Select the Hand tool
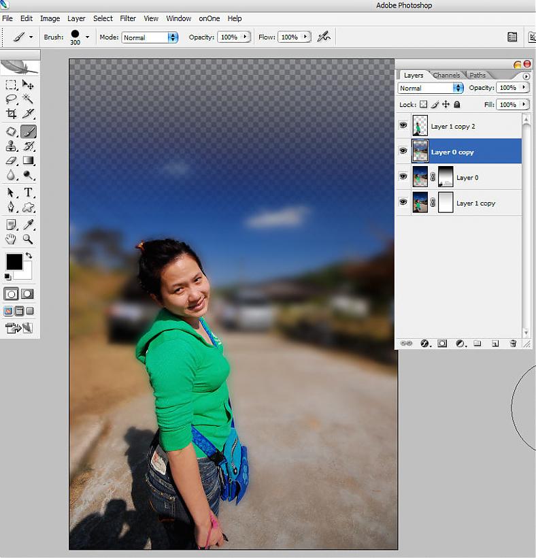536x558 pixels. click(x=11, y=239)
